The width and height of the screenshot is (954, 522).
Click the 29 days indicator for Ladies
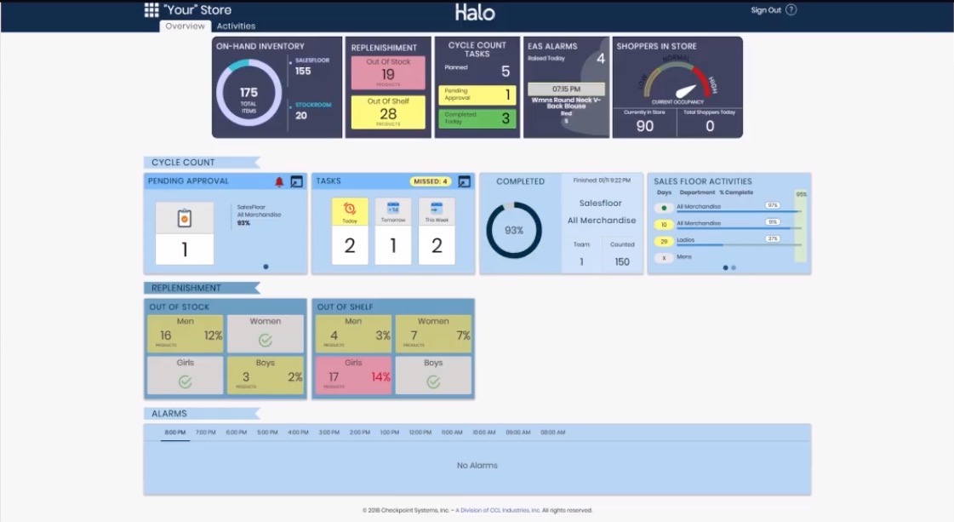664,241
